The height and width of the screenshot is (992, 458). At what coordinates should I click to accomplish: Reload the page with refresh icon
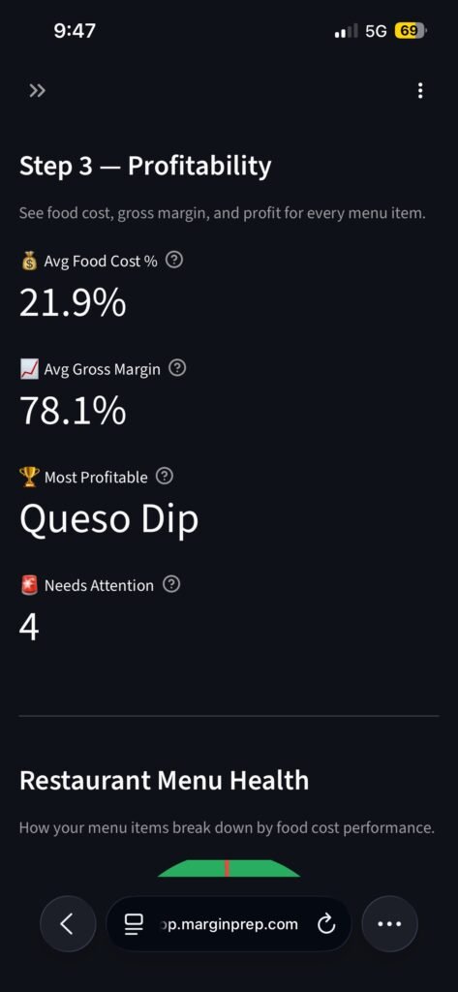click(x=325, y=925)
